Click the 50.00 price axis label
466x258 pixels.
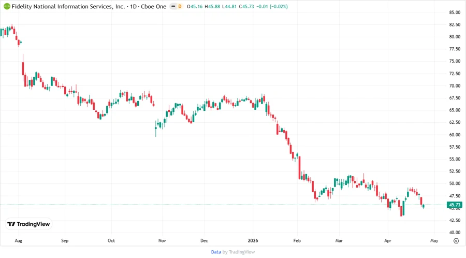455,184
